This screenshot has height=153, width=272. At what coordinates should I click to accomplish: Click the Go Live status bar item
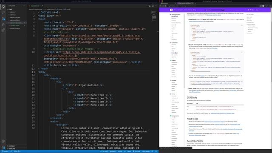pyautogui.click(x=136, y=151)
